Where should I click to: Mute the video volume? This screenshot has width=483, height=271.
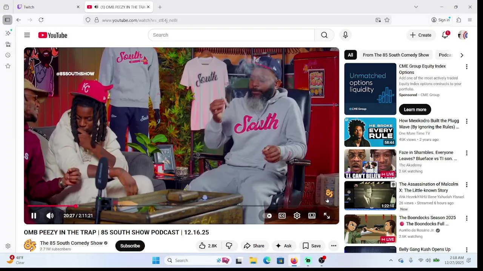coord(50,216)
